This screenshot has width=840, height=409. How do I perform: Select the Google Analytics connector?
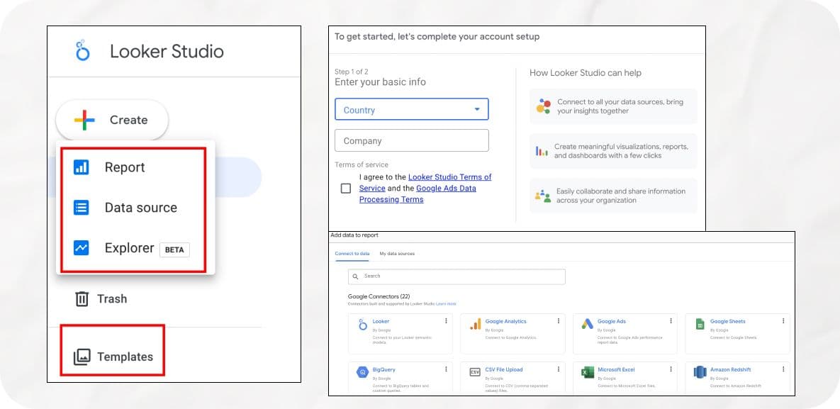(x=513, y=334)
